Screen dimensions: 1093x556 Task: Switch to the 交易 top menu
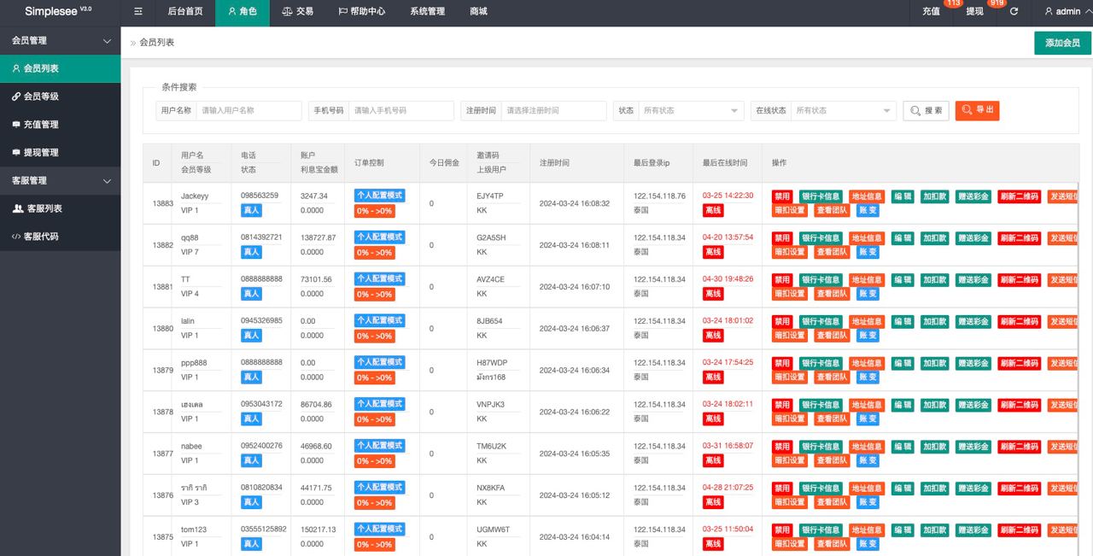297,12
